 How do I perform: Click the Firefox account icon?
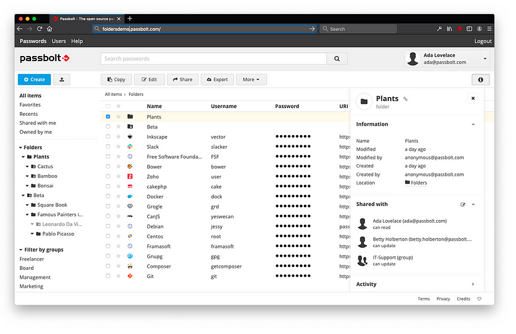tap(479, 29)
